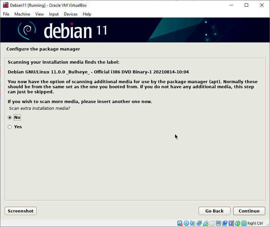Image resolution: width=270 pixels, height=227 pixels.
Task: Open the Input menu
Action: tap(54, 14)
